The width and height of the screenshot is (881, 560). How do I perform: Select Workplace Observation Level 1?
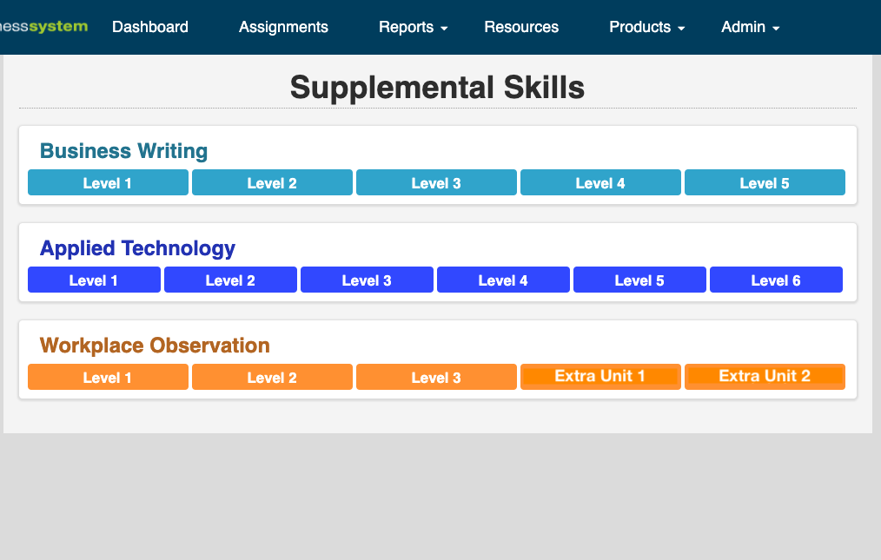click(x=108, y=377)
